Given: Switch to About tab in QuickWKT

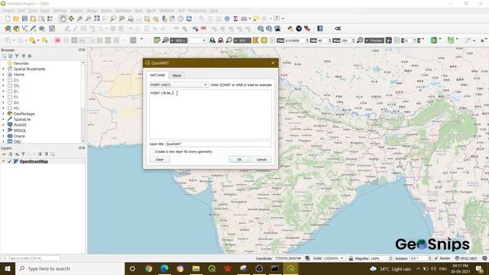Looking at the screenshot, I should pos(176,76).
